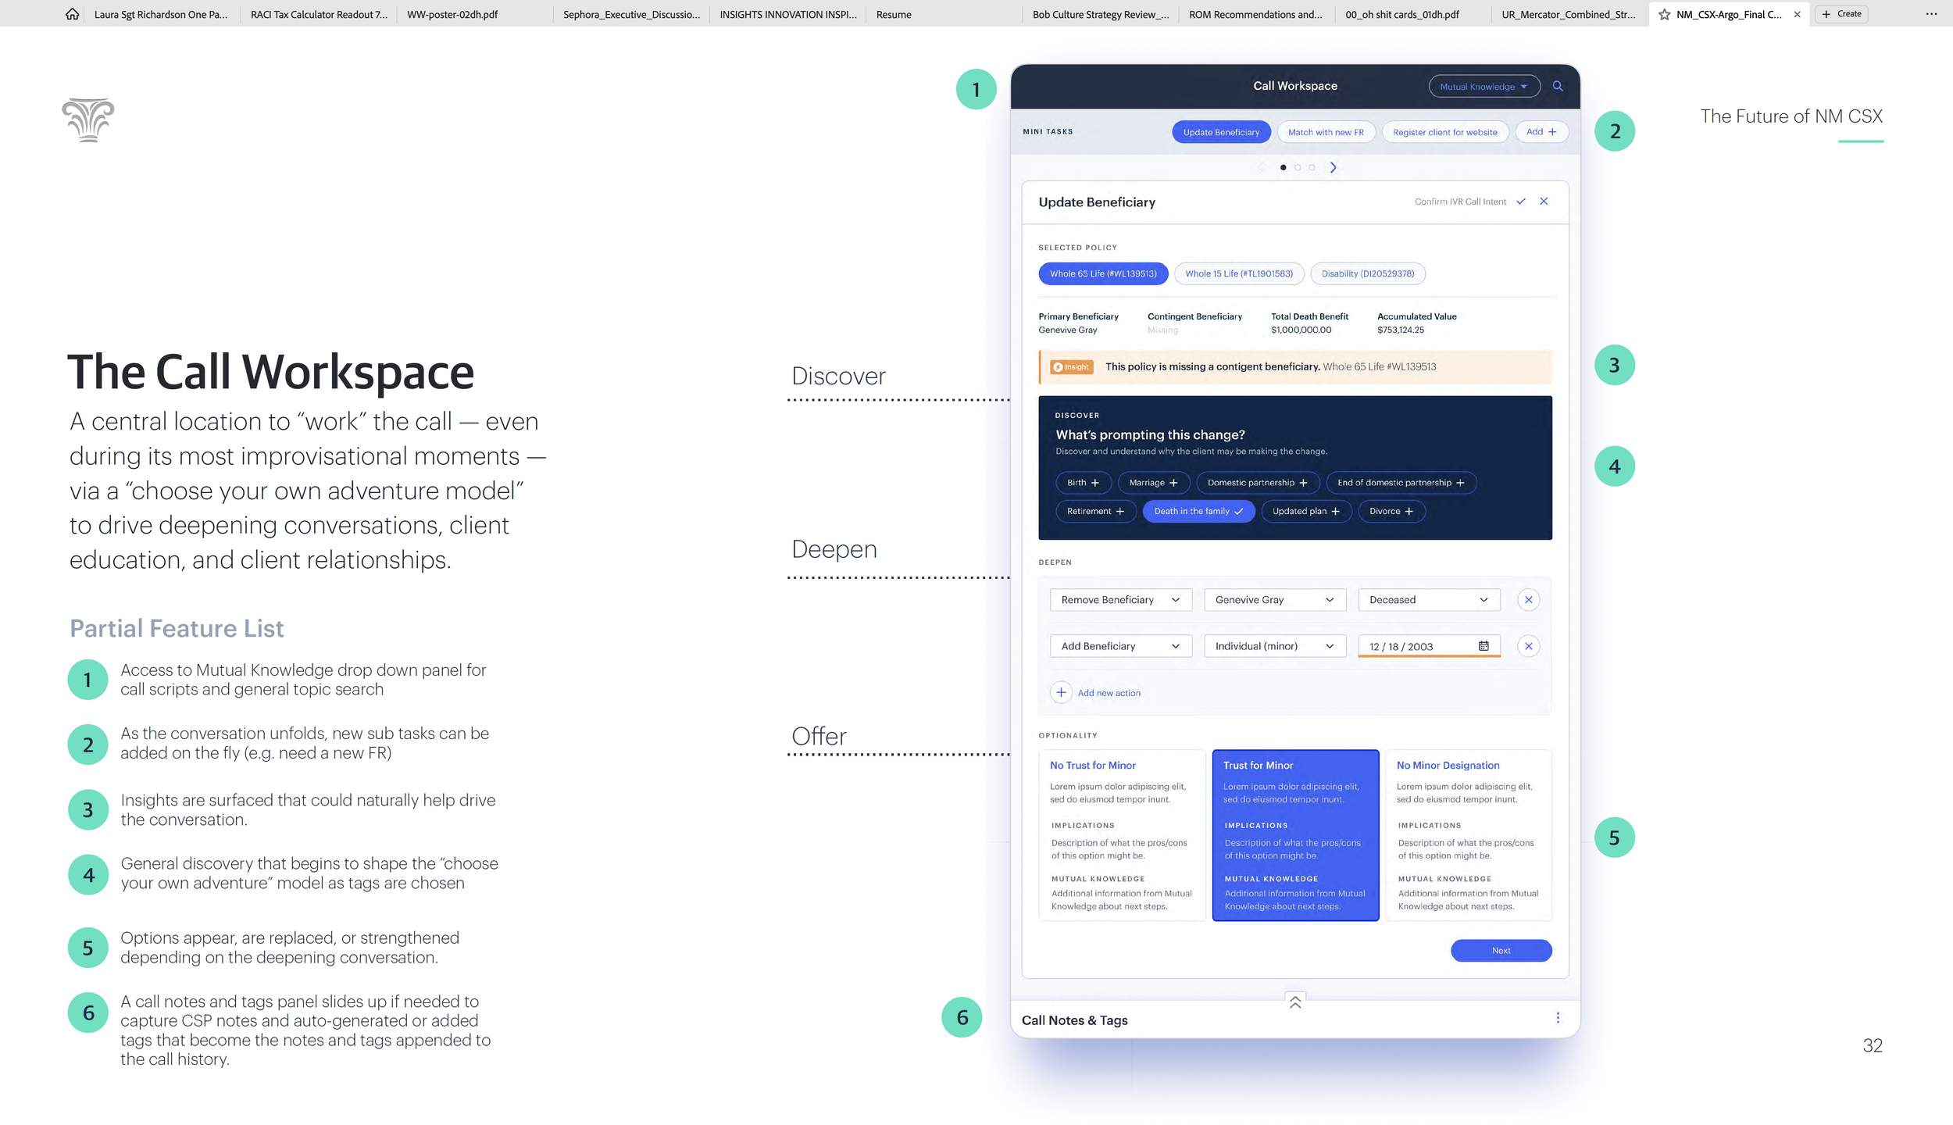
Task: Slide up the Call Notes panel arrow
Action: click(x=1294, y=1002)
